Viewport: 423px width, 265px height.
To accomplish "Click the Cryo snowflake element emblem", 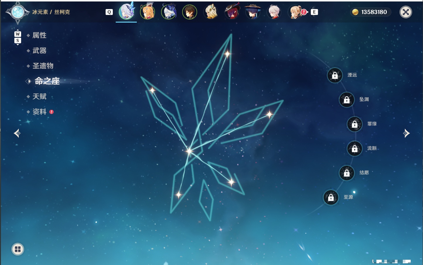I will [18, 12].
